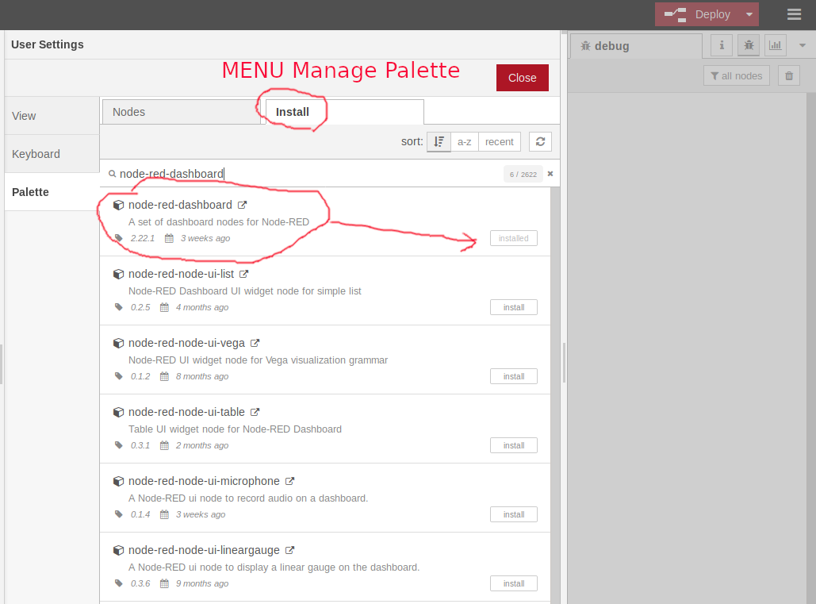Open node-red-dashboard external link icon
Image resolution: width=816 pixels, height=604 pixels.
tap(243, 205)
